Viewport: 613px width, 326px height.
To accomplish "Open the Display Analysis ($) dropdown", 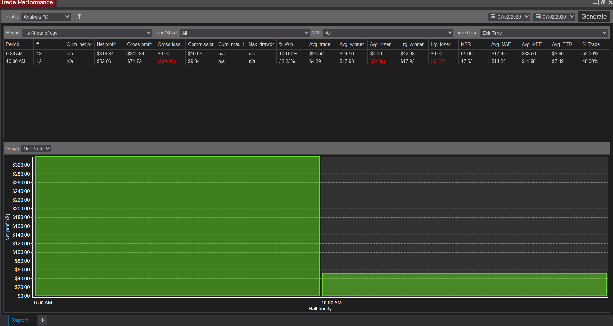I will [x=46, y=17].
